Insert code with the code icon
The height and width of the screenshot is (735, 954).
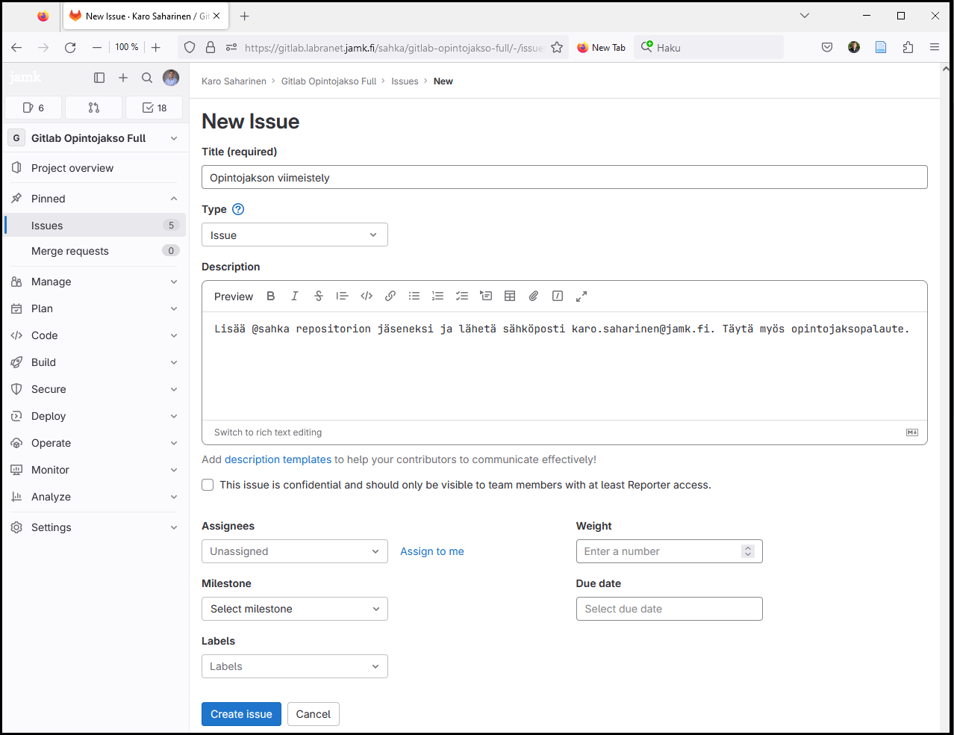point(367,297)
